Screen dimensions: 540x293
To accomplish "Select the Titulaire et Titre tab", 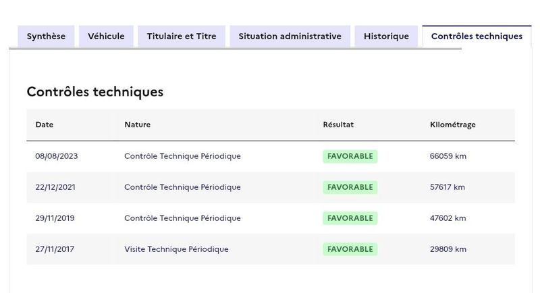I will tap(182, 36).
